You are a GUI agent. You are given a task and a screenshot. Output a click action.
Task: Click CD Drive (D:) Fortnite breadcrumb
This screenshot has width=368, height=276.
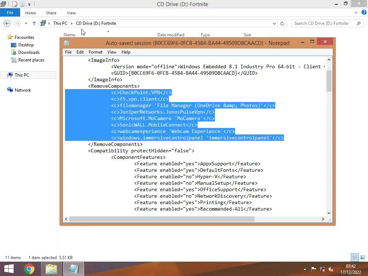point(96,23)
